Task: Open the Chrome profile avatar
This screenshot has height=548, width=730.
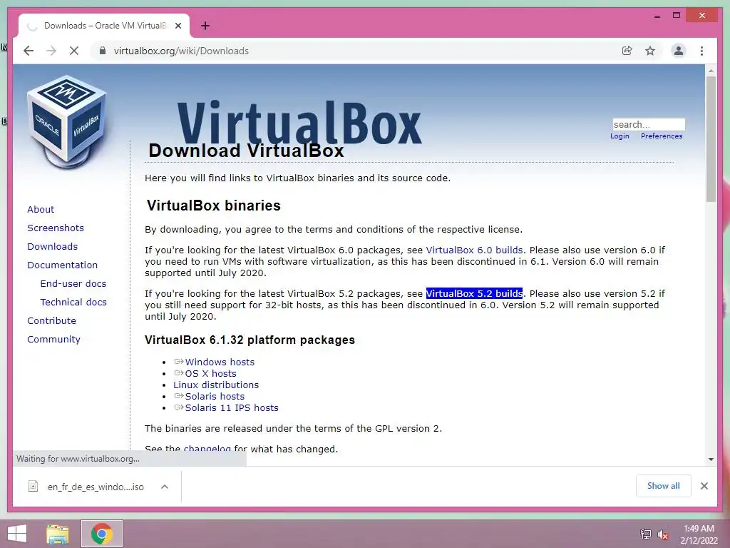Action: (x=679, y=51)
